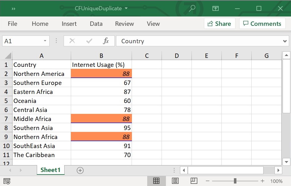Expand the Name Box dropdown arrow
Screen dimensions: 291x186
[x=45, y=41]
